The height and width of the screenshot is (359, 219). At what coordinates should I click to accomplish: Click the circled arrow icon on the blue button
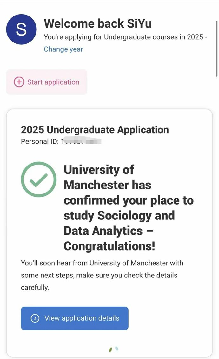coord(35,318)
